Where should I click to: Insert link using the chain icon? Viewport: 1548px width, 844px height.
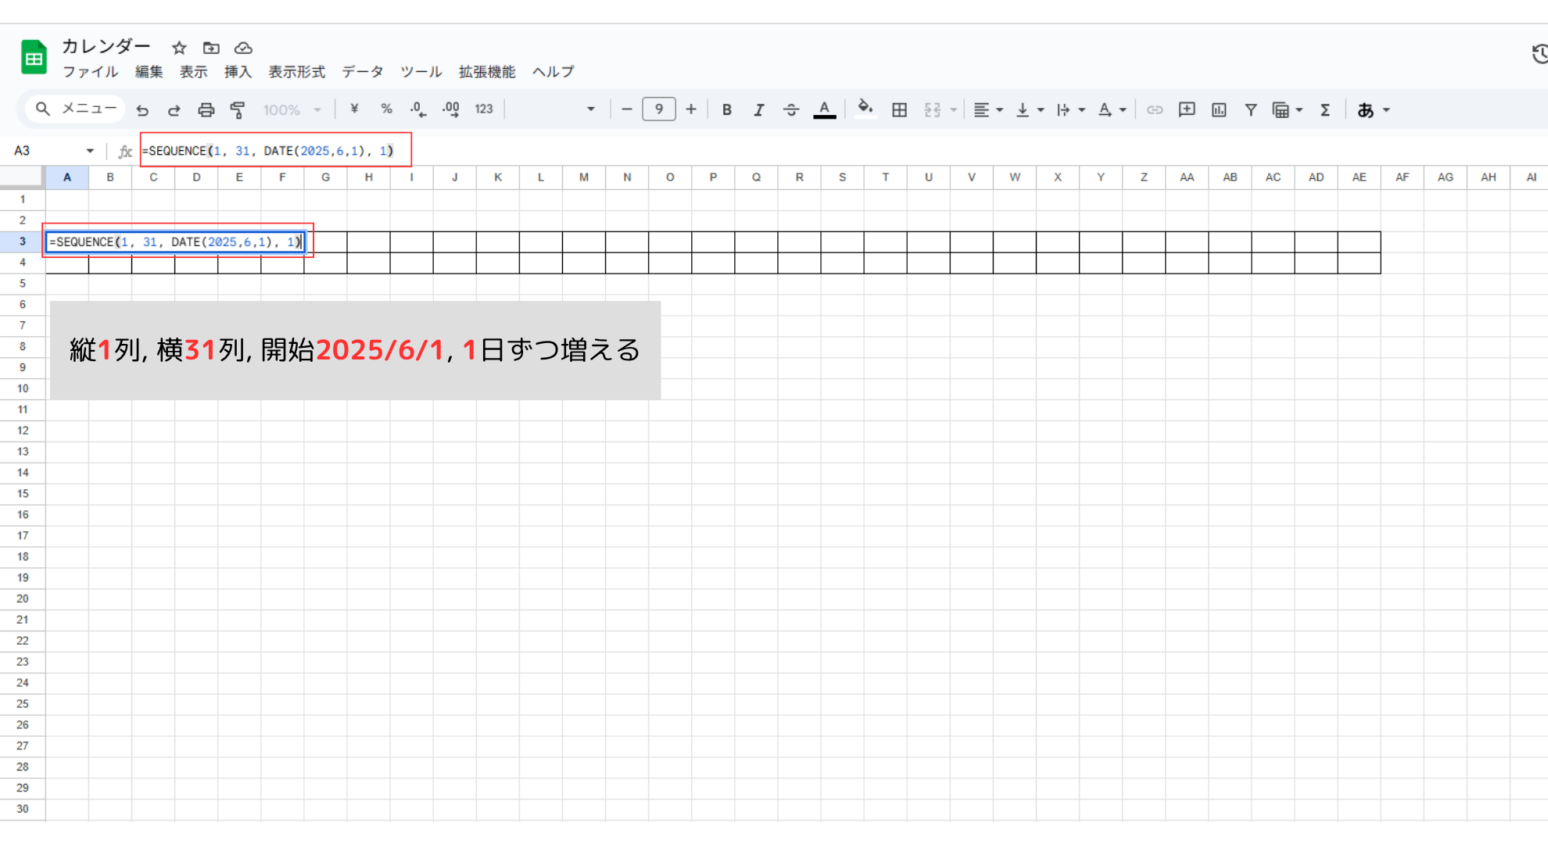coord(1155,110)
